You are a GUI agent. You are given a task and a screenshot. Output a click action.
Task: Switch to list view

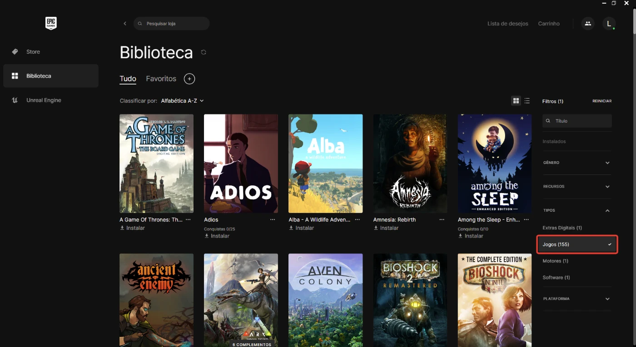pos(527,101)
